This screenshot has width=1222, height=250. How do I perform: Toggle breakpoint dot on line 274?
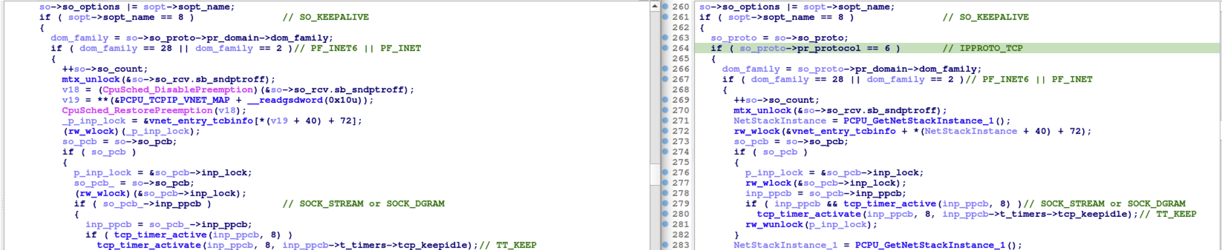click(665, 152)
